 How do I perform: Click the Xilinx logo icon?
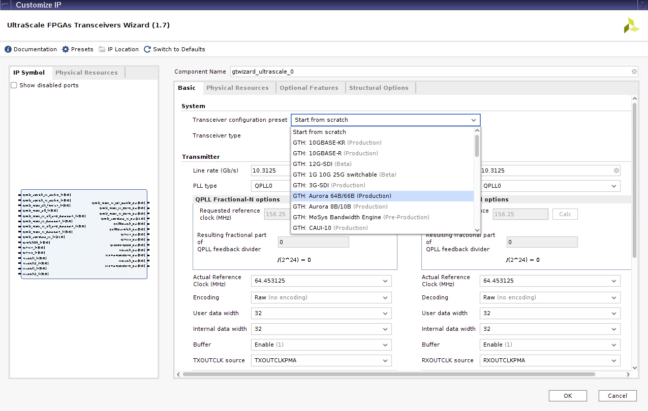pos(631,26)
